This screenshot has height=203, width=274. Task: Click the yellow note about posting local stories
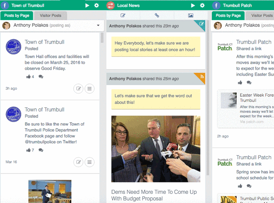coord(156,46)
